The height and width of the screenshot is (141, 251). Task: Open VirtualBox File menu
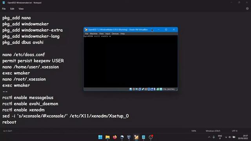(x=86, y=34)
